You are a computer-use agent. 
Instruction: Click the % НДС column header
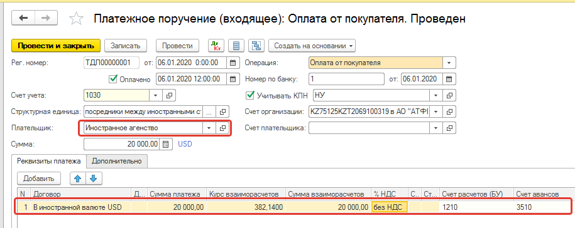point(389,194)
